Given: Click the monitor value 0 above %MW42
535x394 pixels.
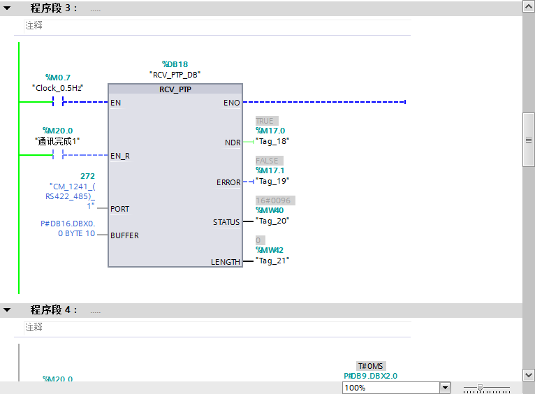Looking at the screenshot, I should click(260, 240).
